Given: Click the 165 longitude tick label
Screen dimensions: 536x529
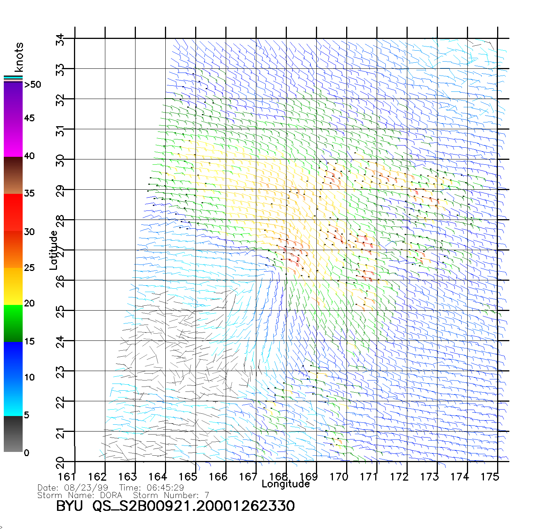Looking at the screenshot, I should point(188,477).
